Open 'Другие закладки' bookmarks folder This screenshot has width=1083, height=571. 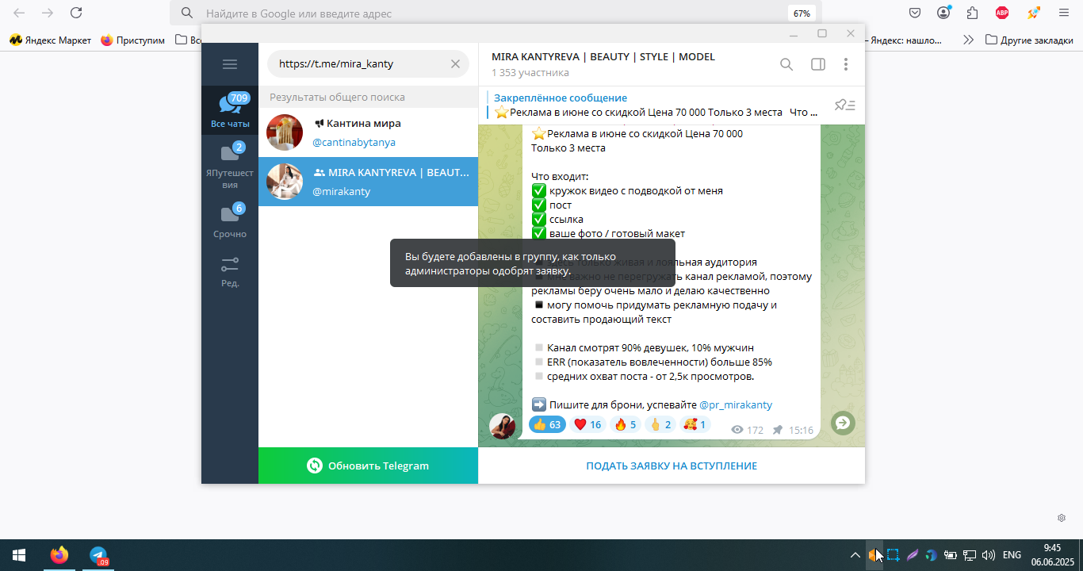point(1029,40)
